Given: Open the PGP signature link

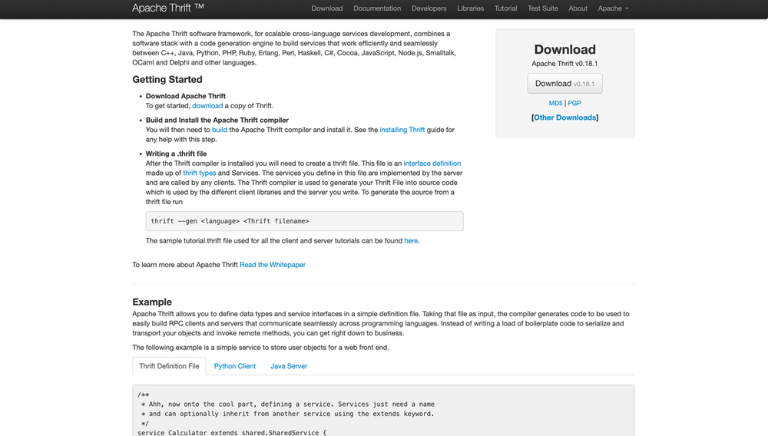Looking at the screenshot, I should pyautogui.click(x=574, y=103).
